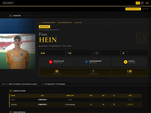The height and width of the screenshot is (113, 151).
Task: Click the Finn Hein player photo
Action: click(x=18, y=51)
